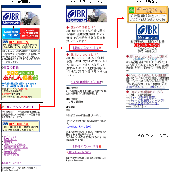Open the サイトマップ link

point(10,137)
